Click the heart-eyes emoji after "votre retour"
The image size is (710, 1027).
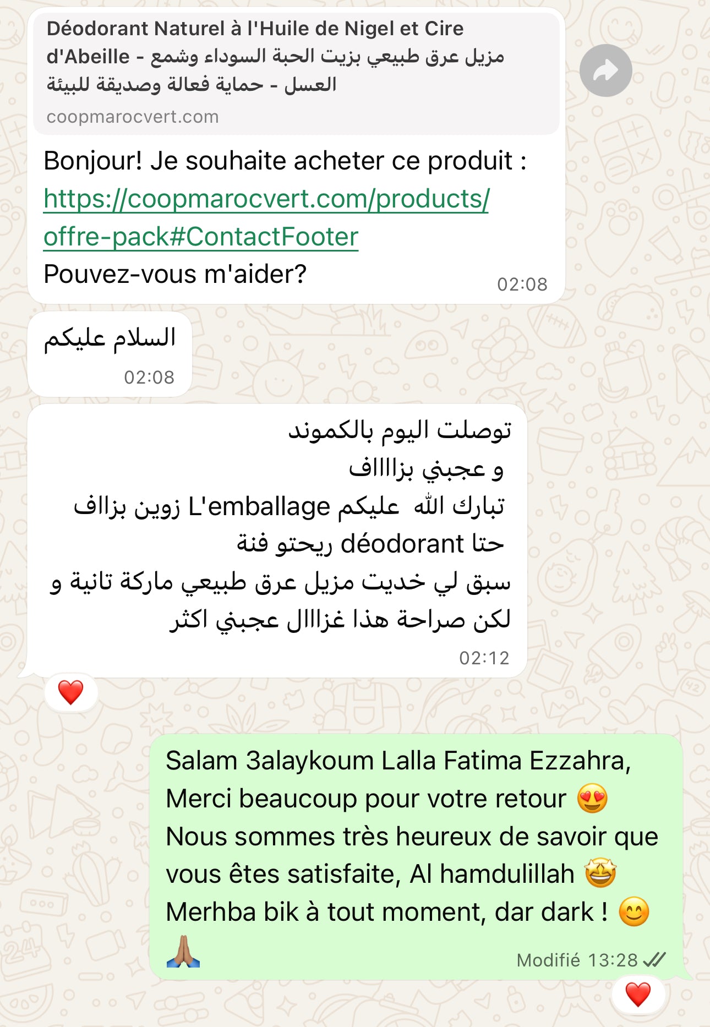coord(592,799)
